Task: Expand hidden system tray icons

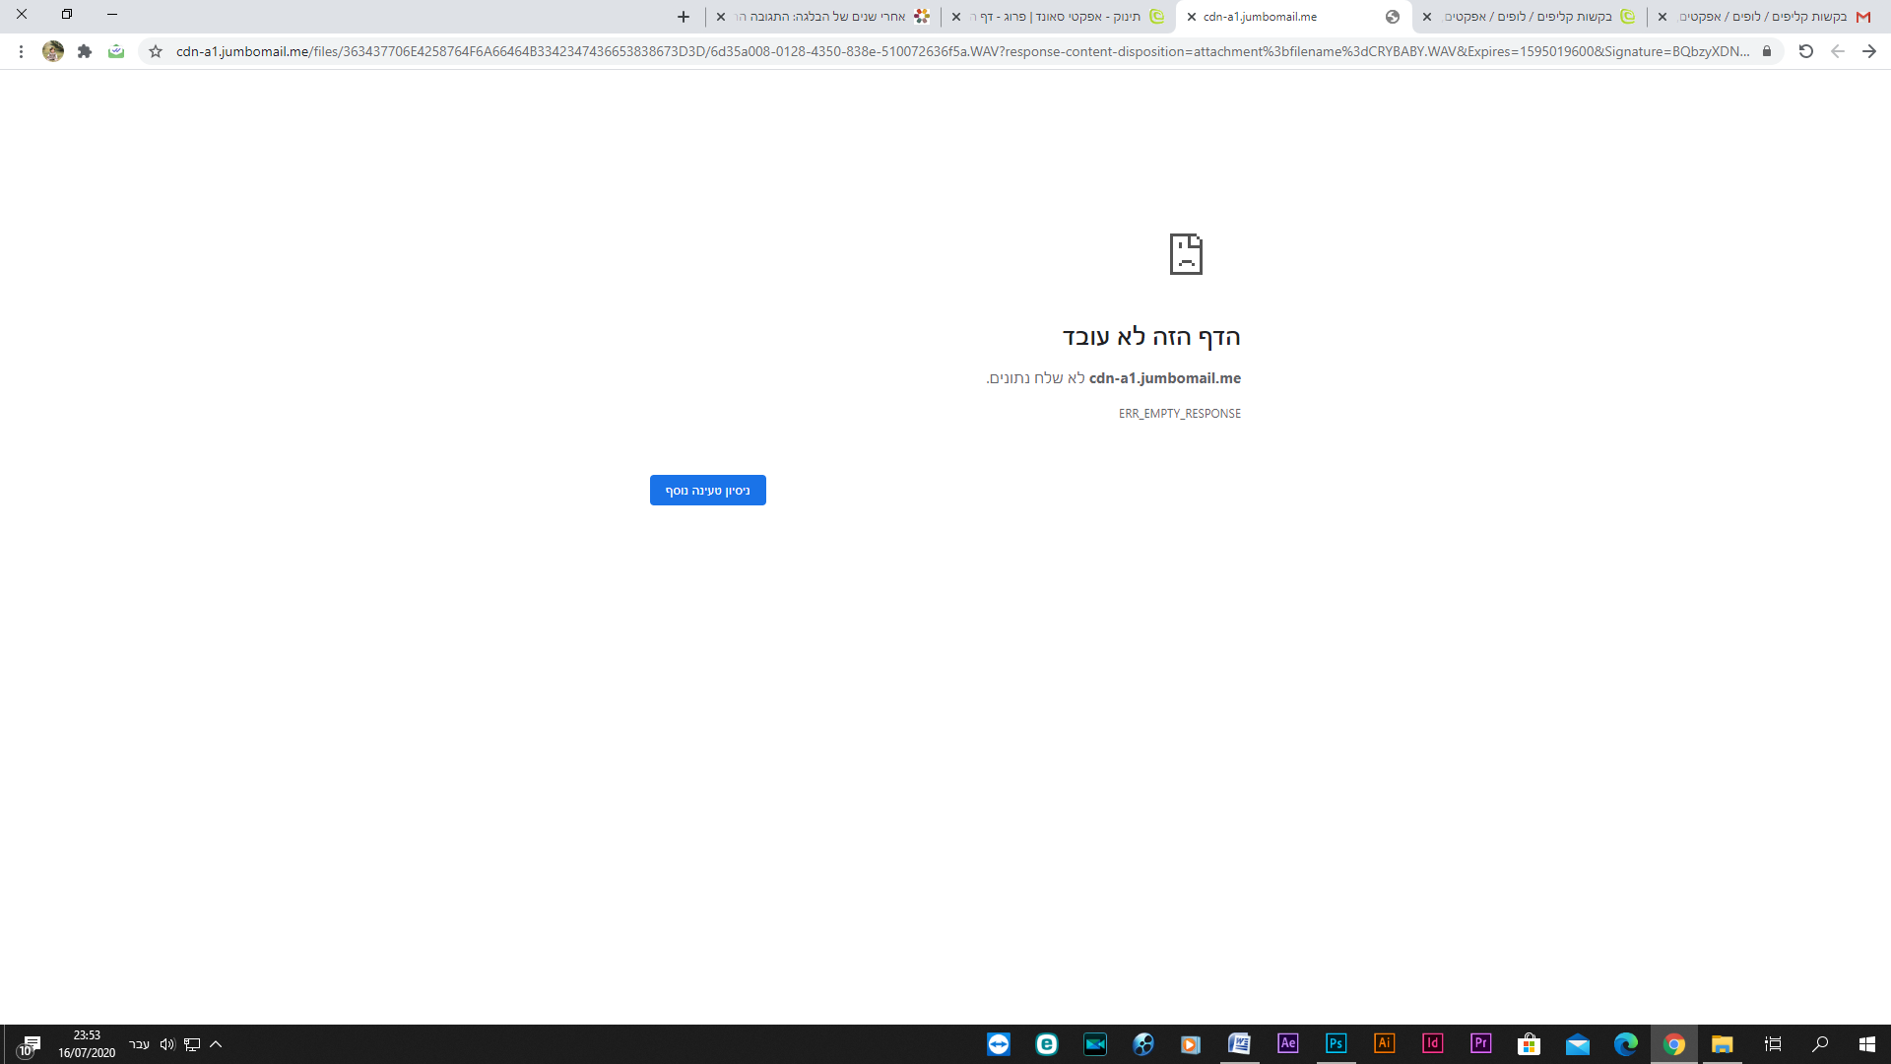Action: (216, 1044)
